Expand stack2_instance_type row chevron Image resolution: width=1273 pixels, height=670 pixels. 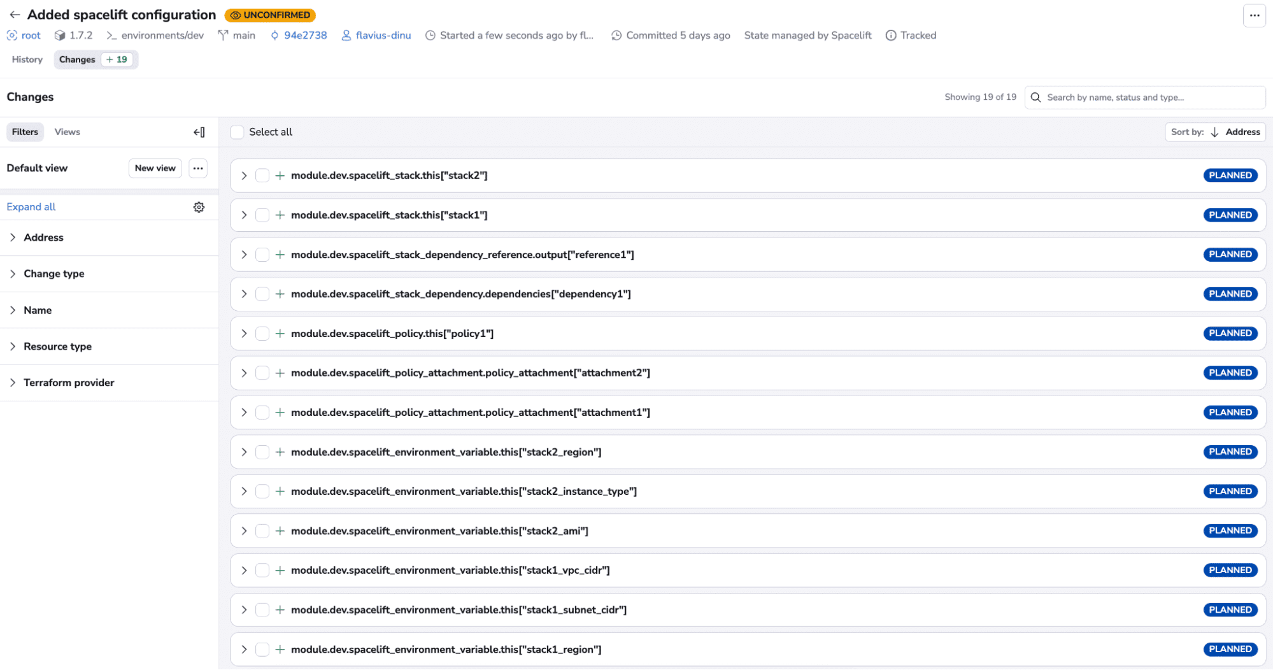[244, 492]
